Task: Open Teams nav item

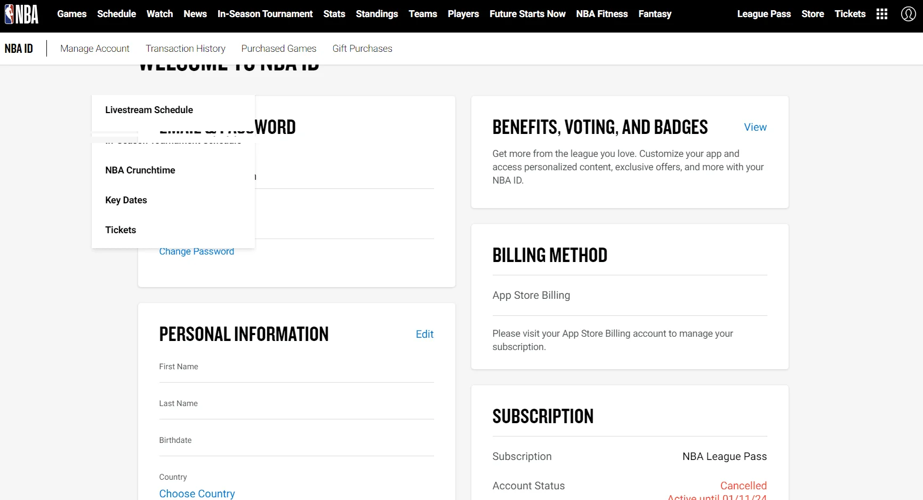Action: coord(423,14)
